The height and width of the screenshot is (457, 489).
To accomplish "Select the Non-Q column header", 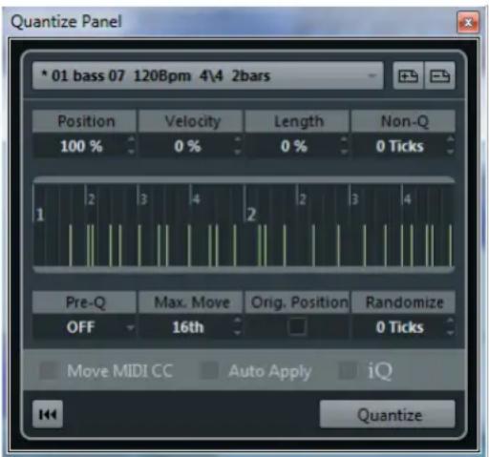I will pos(403,121).
